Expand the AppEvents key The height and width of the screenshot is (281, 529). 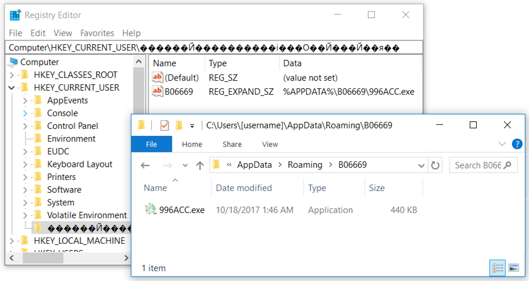coord(25,100)
